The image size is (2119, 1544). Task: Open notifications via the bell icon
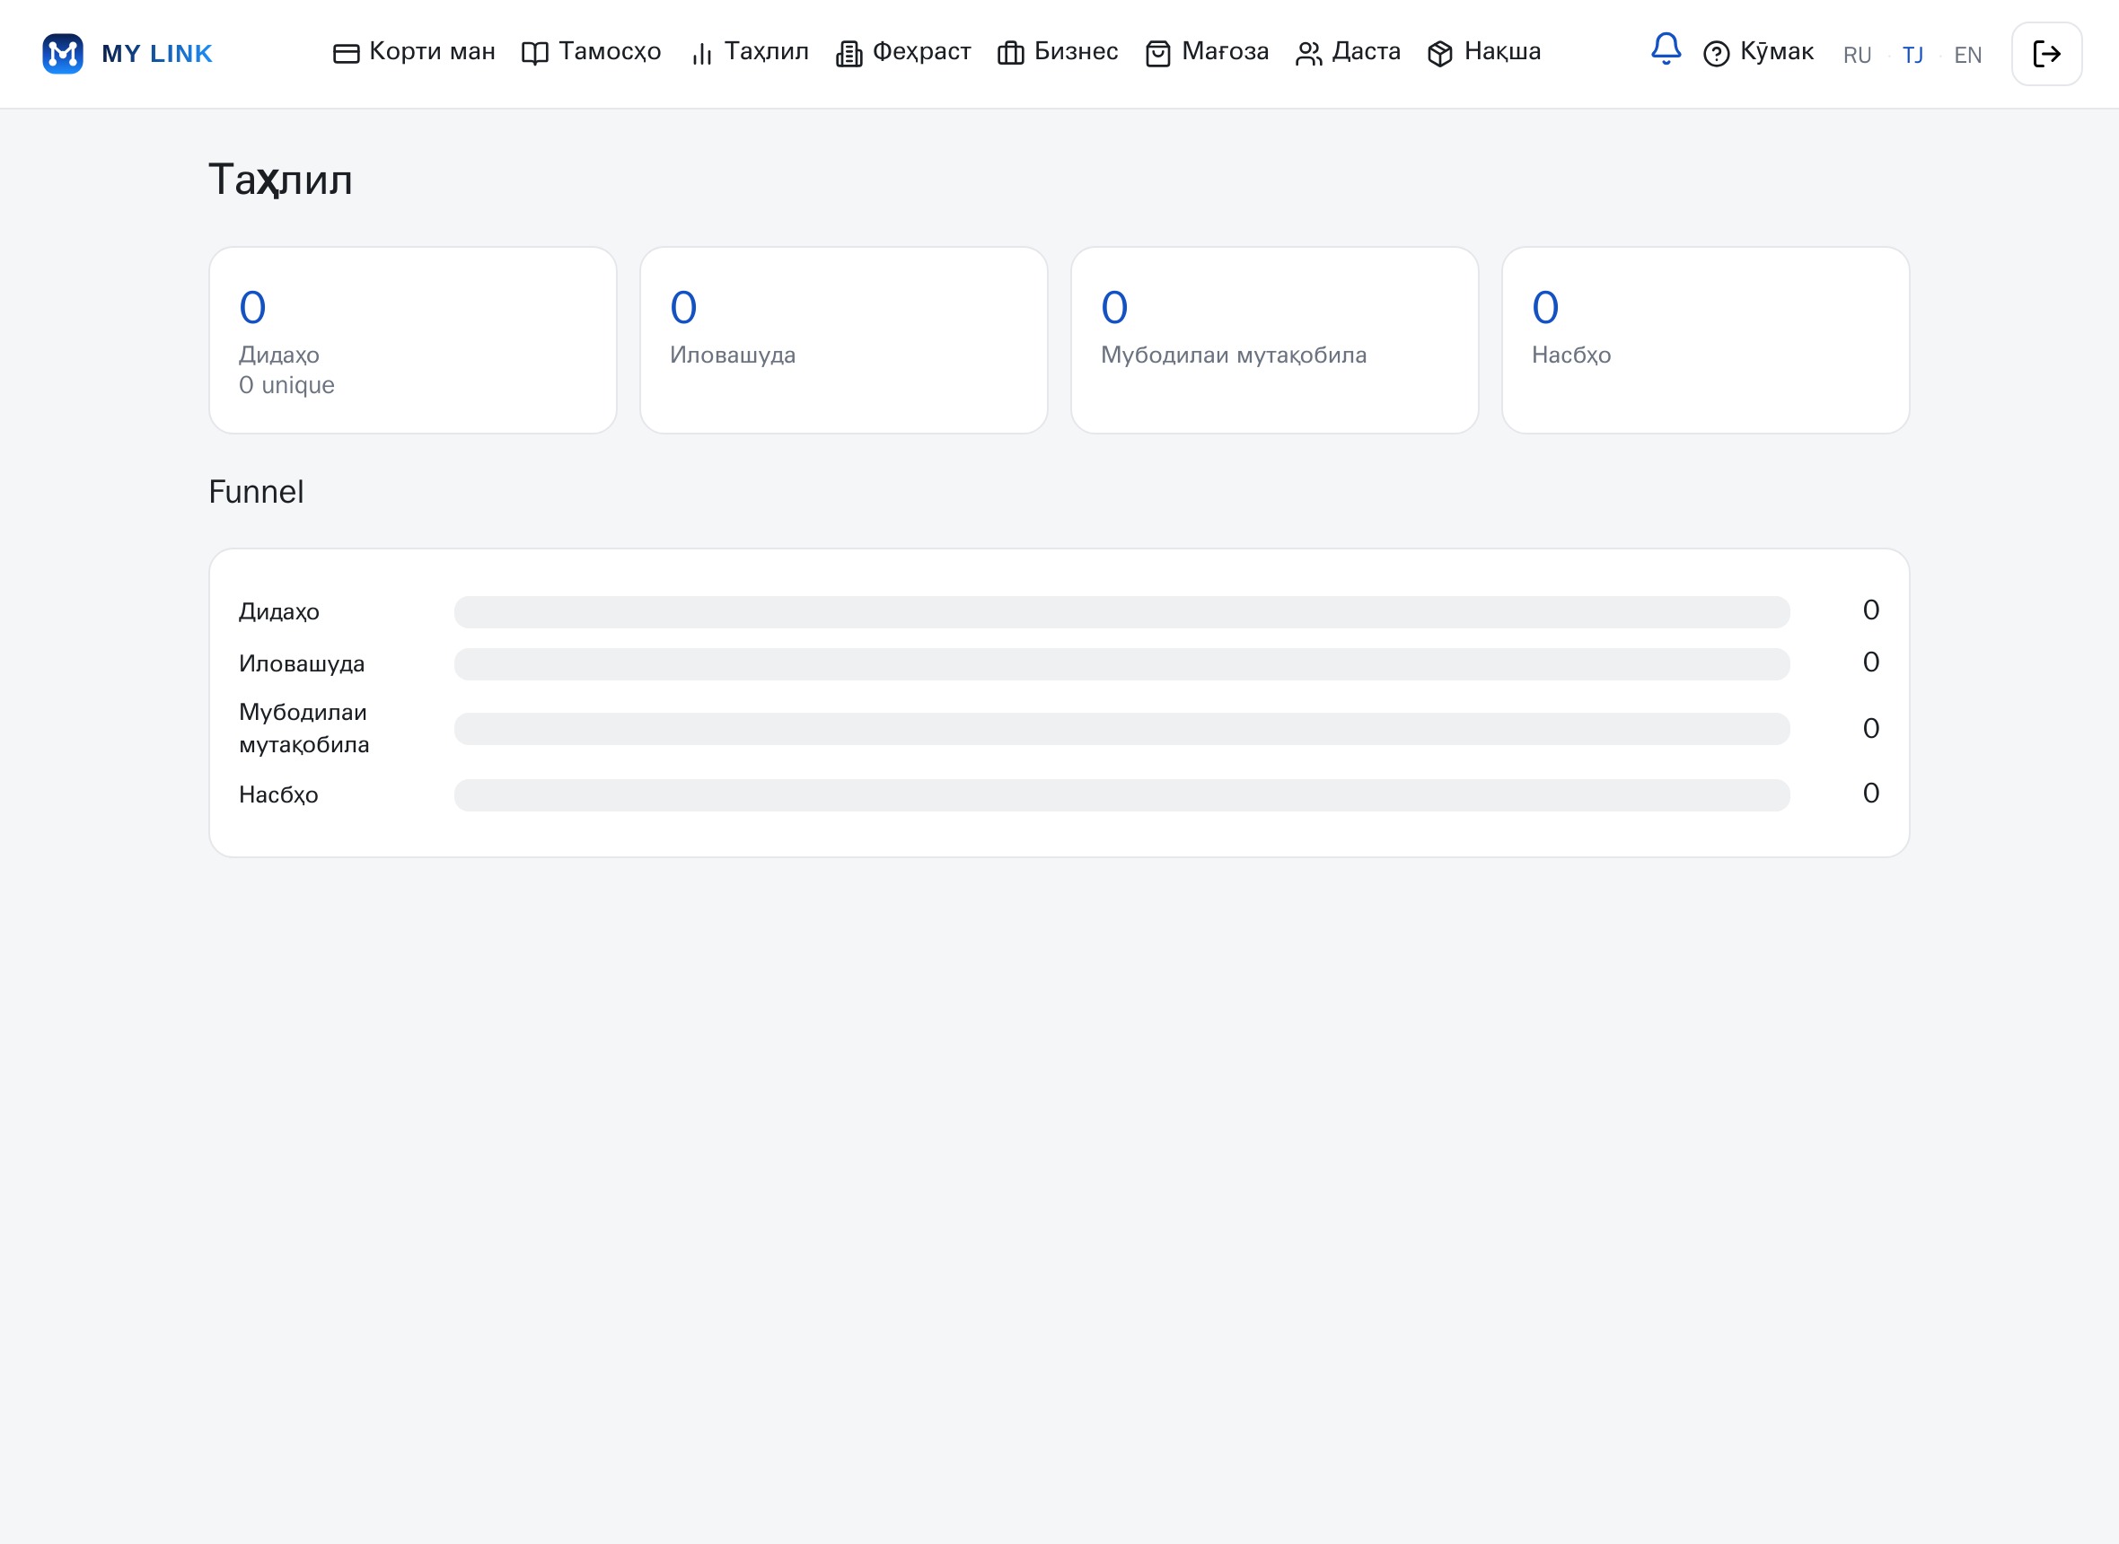(x=1666, y=48)
